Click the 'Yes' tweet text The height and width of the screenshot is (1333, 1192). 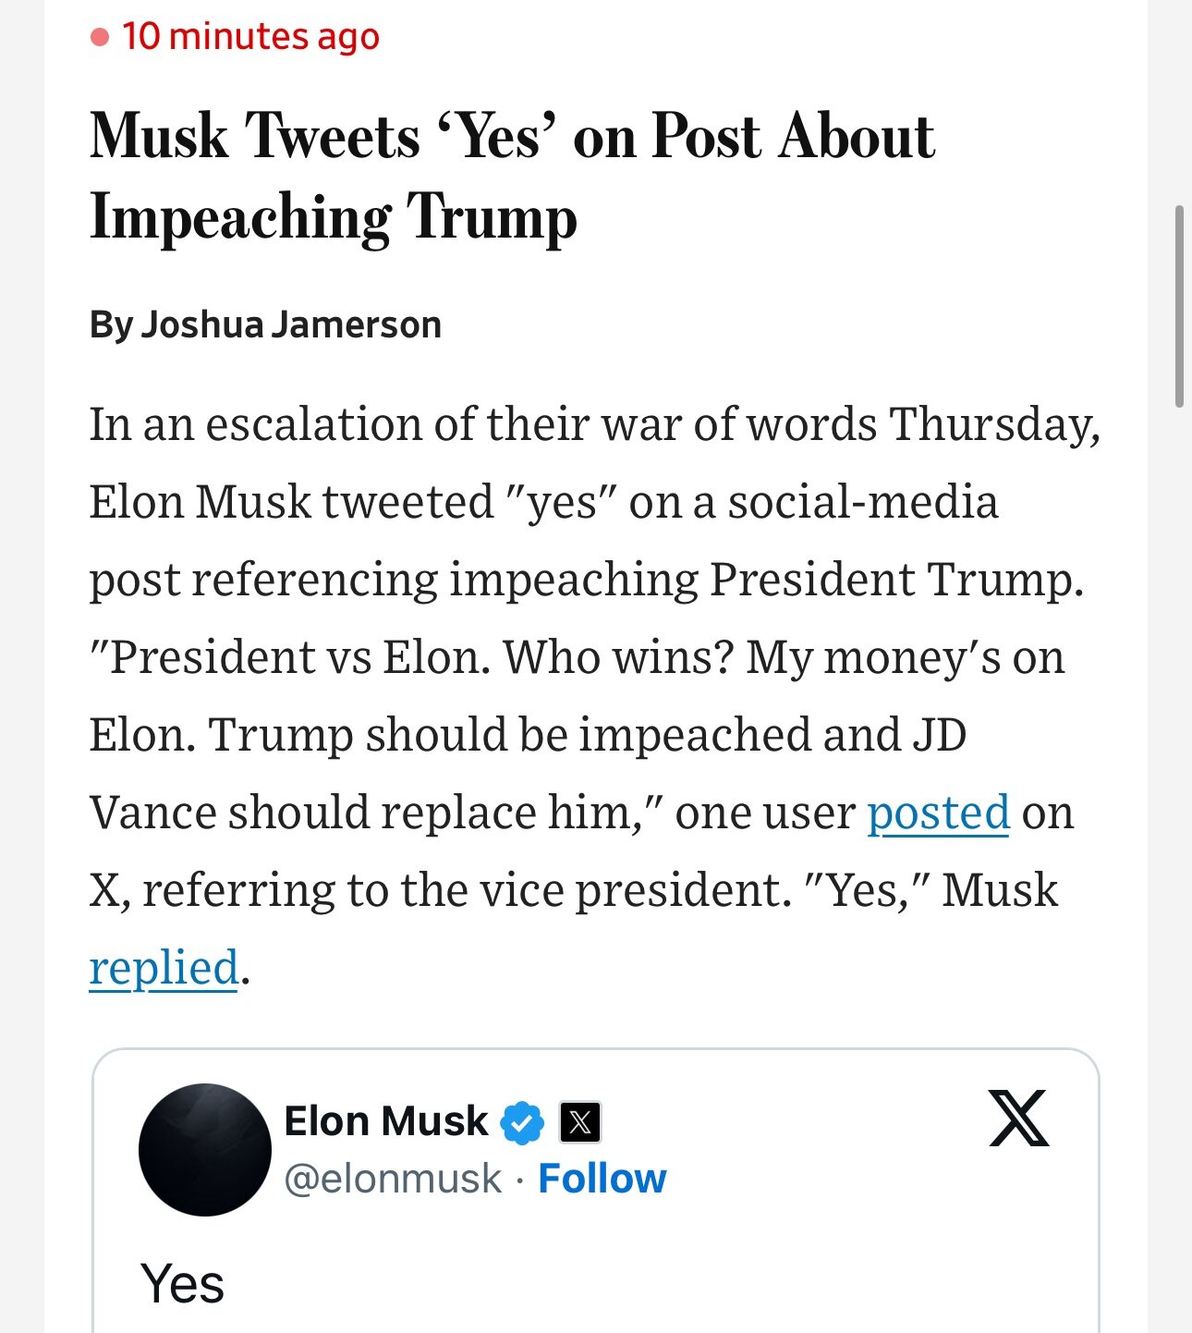[x=182, y=1283]
